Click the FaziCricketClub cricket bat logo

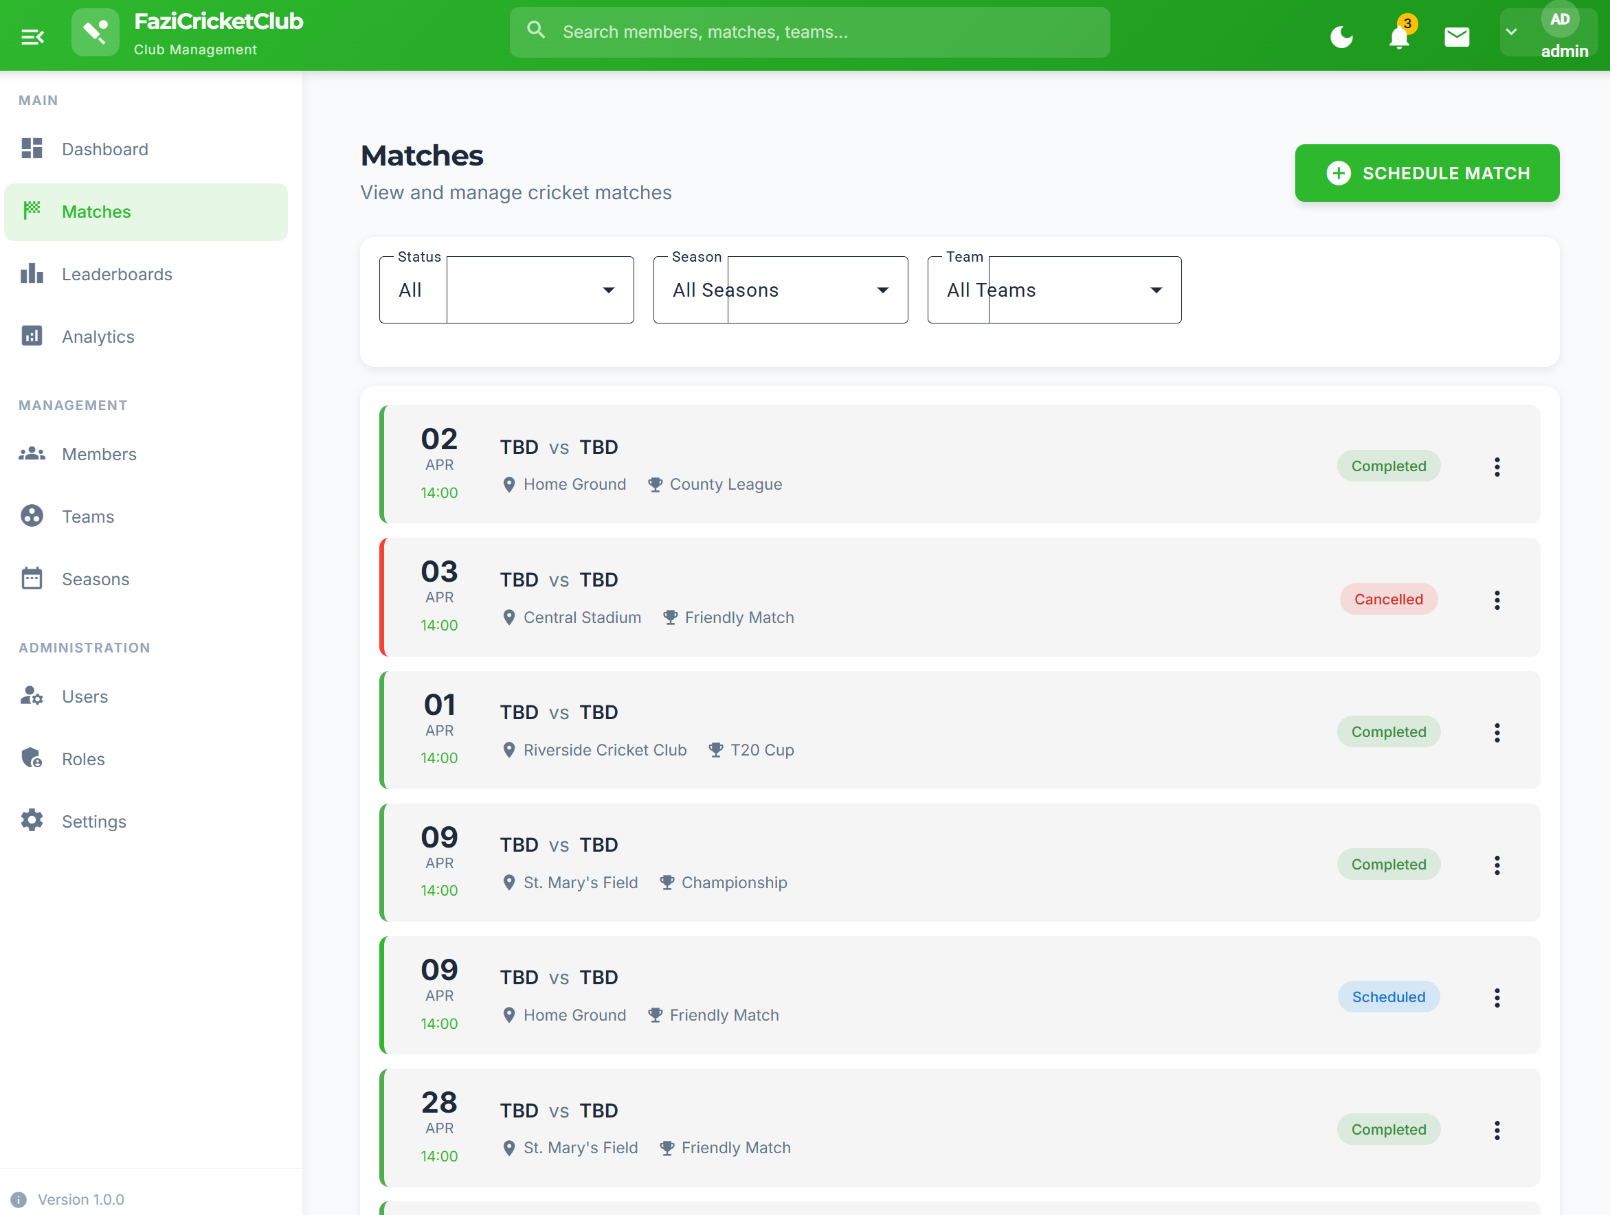coord(96,33)
